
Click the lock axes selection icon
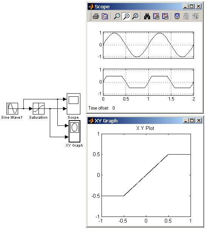point(186,16)
